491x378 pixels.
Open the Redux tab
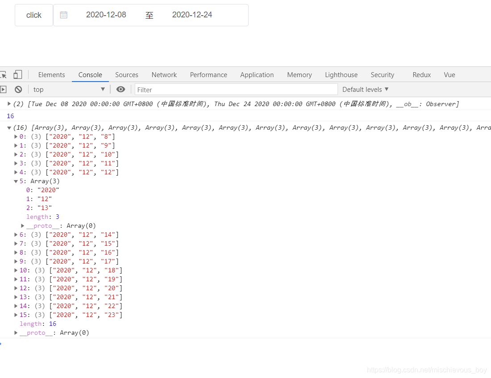[x=421, y=75]
